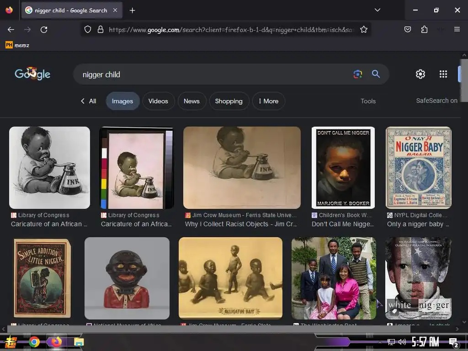468x351 pixels.
Task: Open the Children's Book W... source link
Action: pyautogui.click(x=342, y=215)
